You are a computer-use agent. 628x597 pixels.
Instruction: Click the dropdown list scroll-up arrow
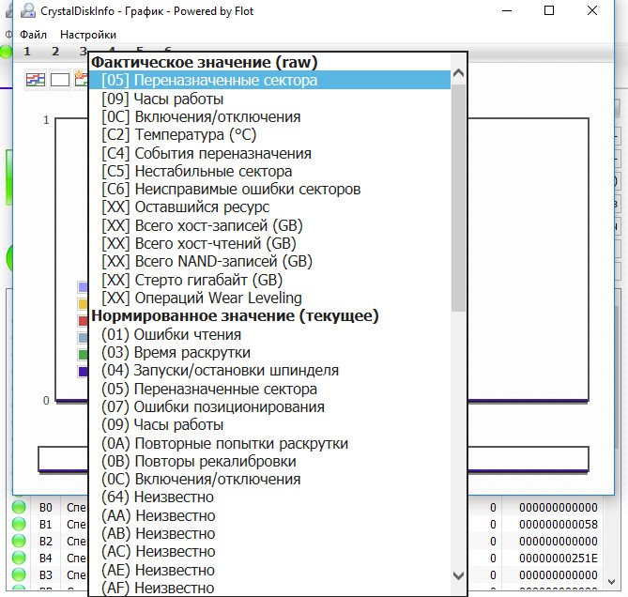pos(458,73)
